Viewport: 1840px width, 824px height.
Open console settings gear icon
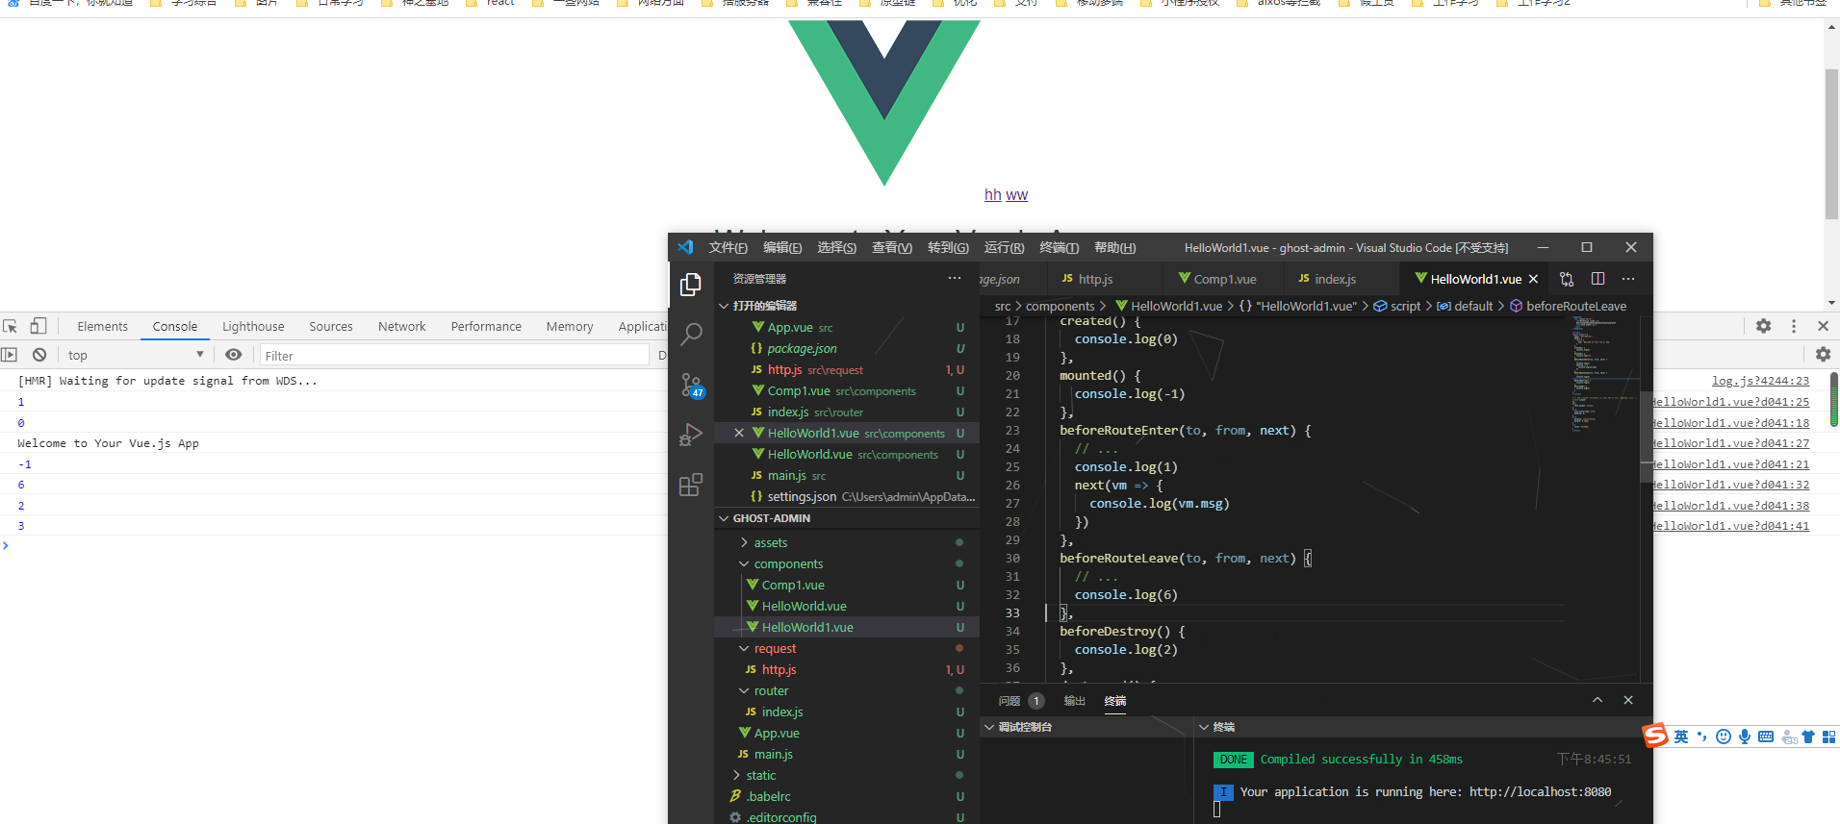click(x=1823, y=355)
